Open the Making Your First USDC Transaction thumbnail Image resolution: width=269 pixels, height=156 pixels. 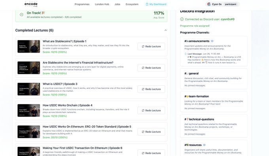pos(28,151)
